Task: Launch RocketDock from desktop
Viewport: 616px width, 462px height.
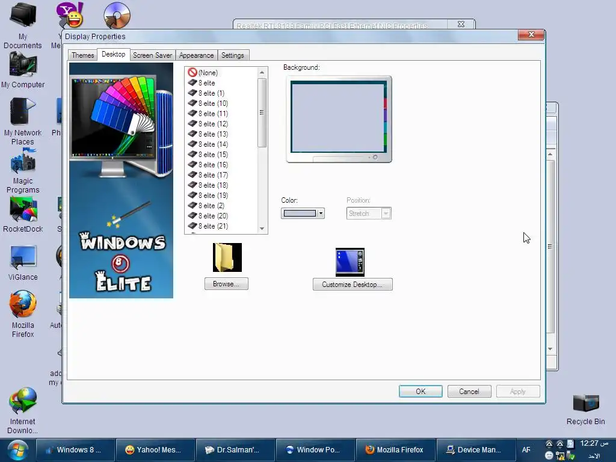Action: [23, 215]
